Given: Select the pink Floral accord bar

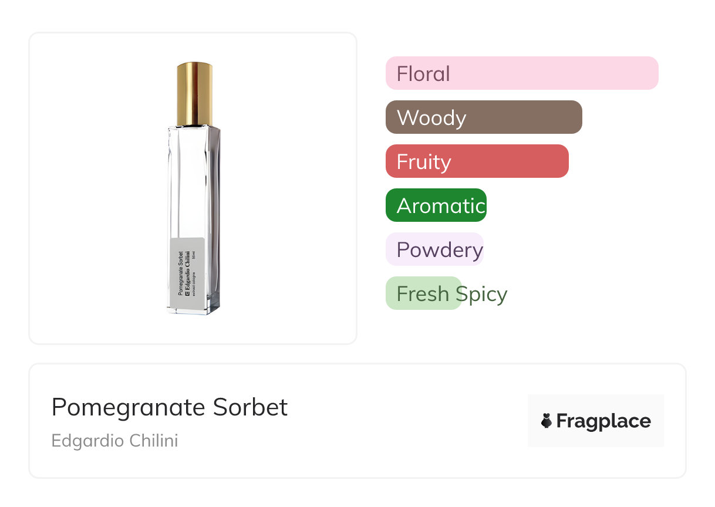Looking at the screenshot, I should [x=522, y=73].
